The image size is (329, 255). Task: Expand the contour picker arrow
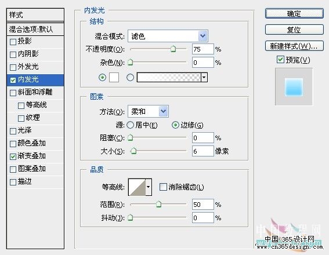tap(149, 187)
